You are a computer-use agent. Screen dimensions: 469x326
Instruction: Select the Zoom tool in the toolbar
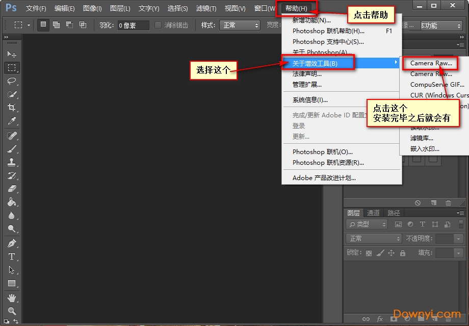pos(12,310)
